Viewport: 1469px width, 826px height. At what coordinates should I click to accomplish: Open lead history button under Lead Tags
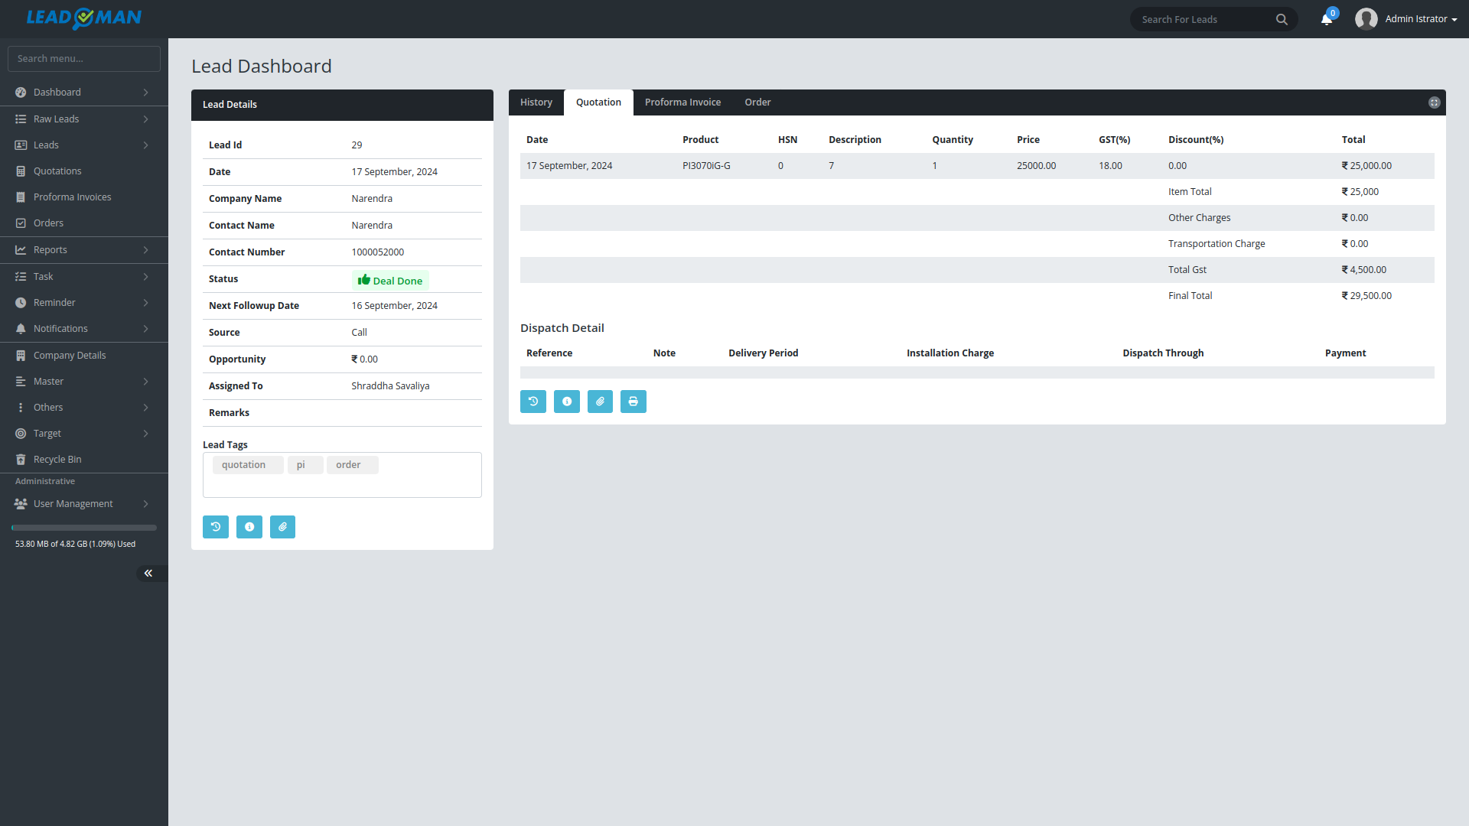point(216,527)
